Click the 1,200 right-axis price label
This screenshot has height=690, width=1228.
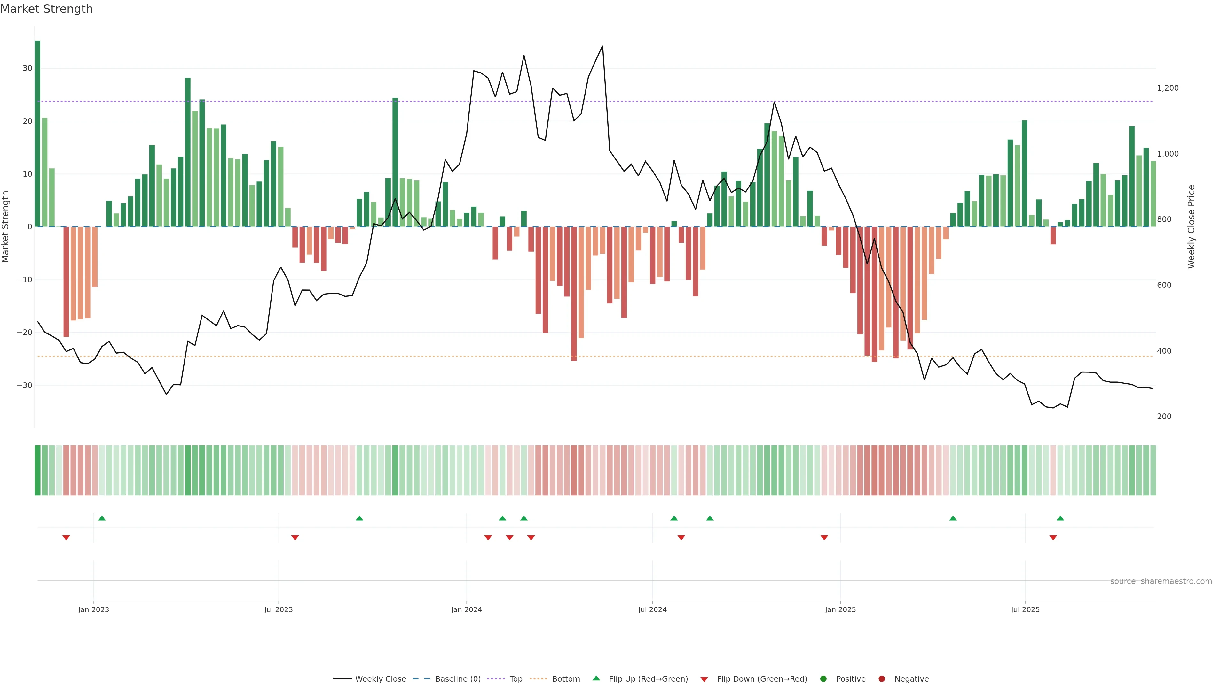coord(1168,88)
